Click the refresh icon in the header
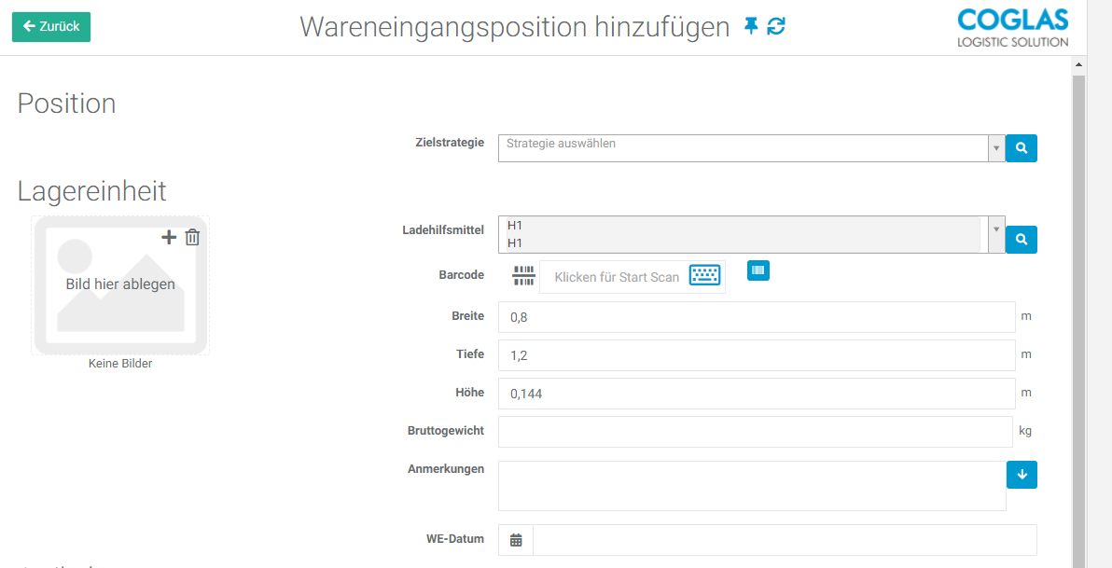 [776, 27]
